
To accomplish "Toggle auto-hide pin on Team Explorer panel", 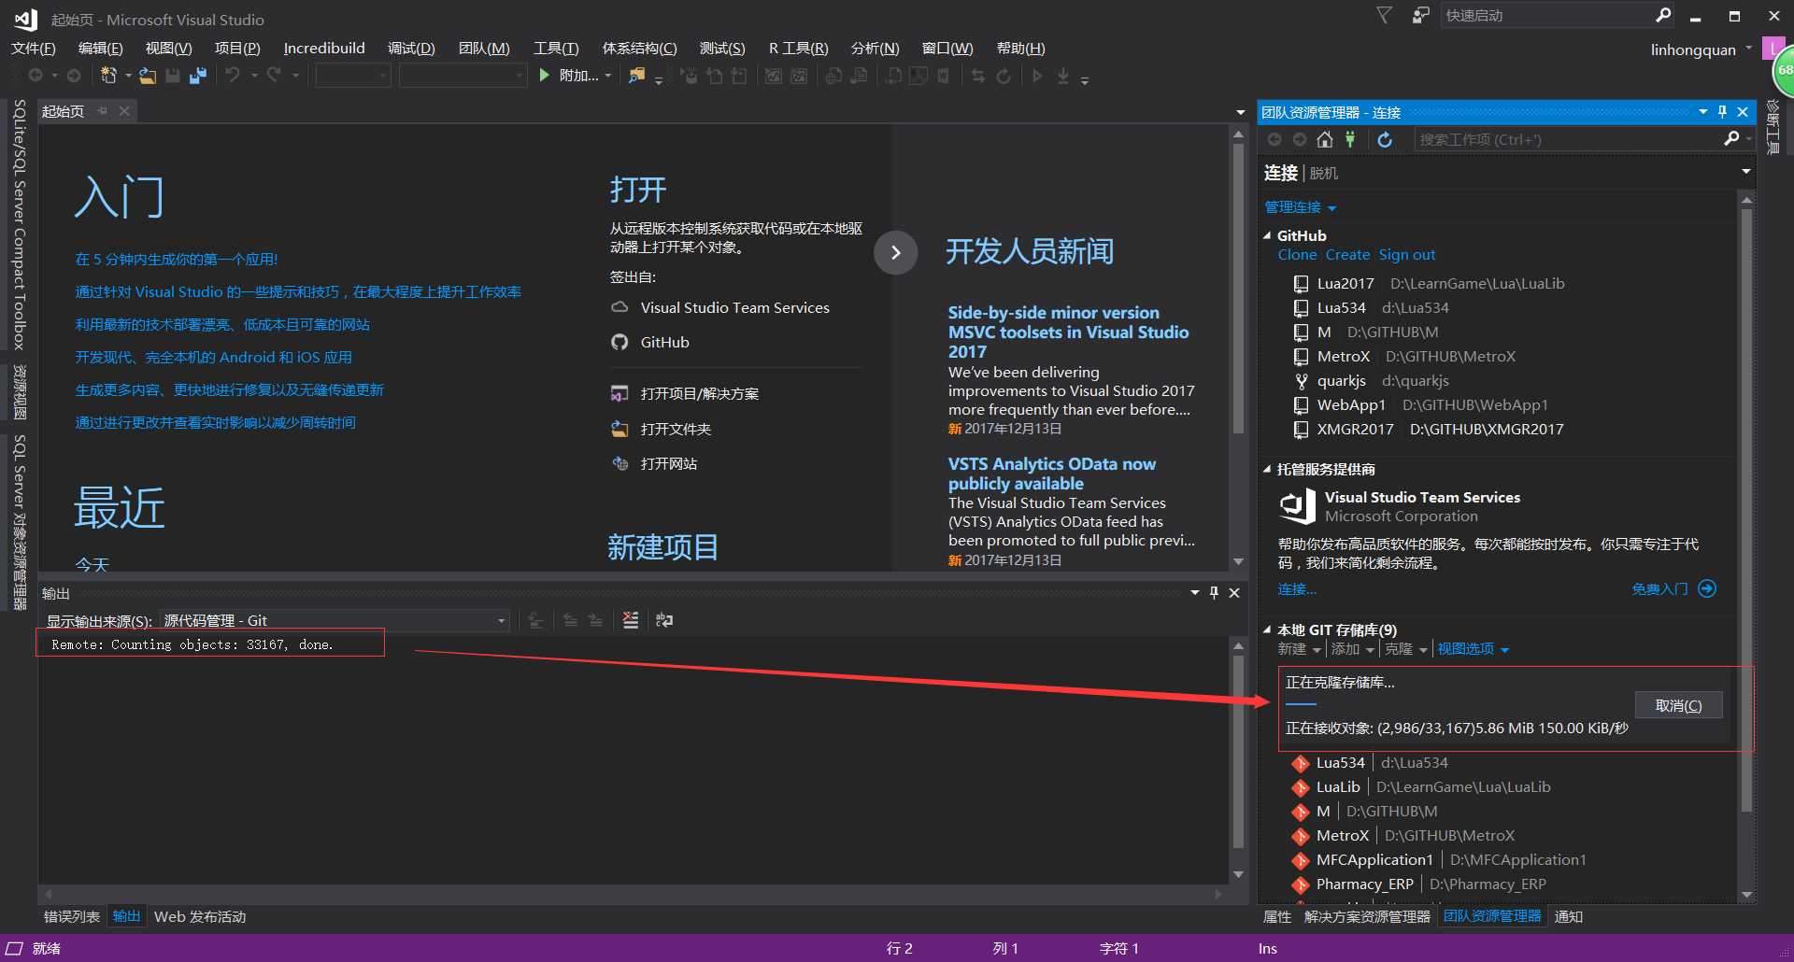I will point(1722,112).
